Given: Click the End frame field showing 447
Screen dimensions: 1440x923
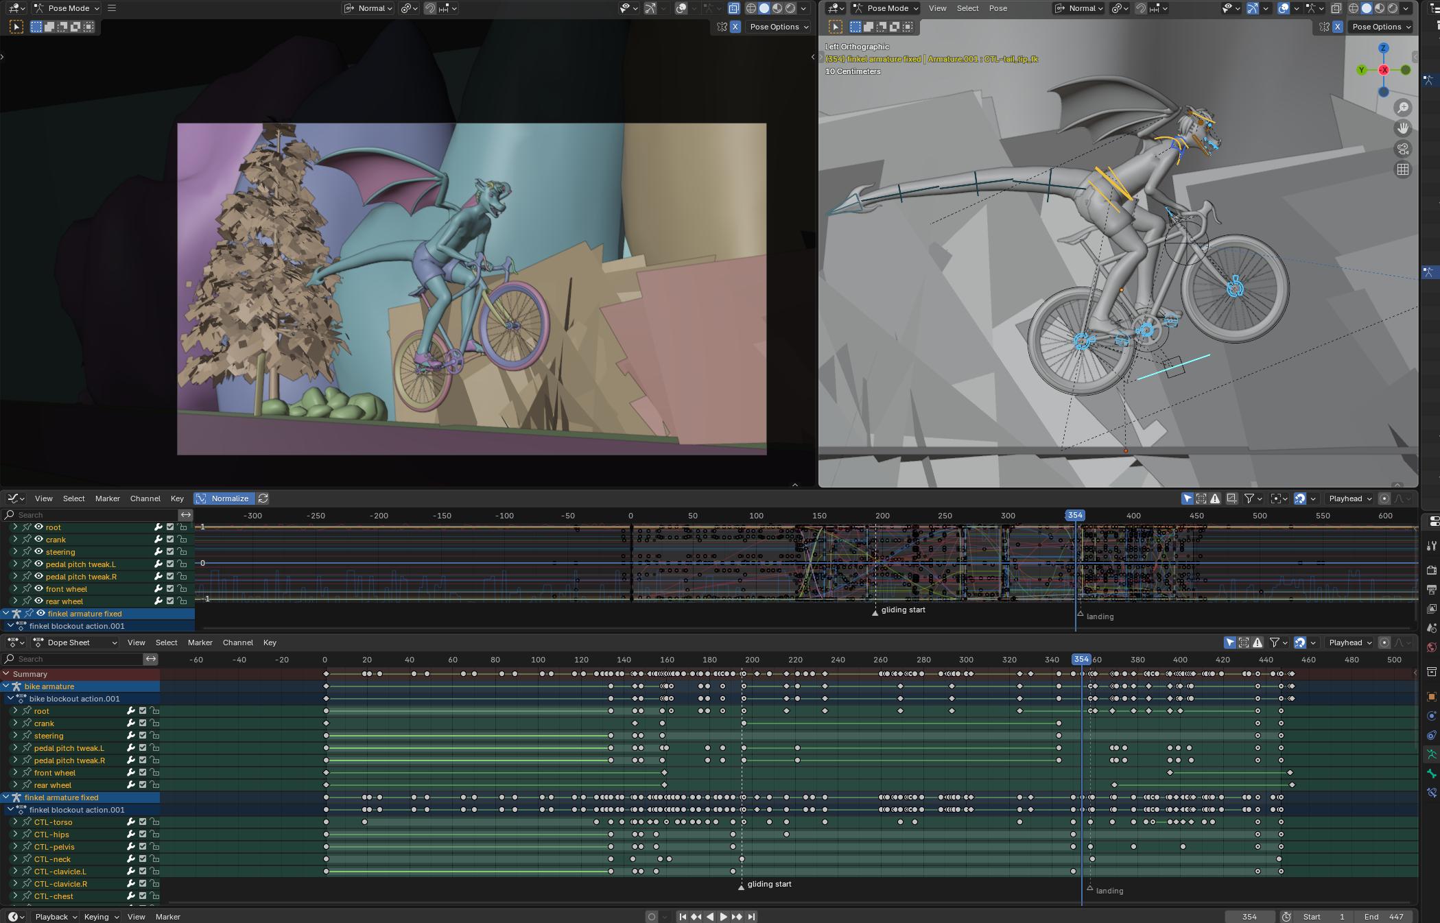Looking at the screenshot, I should tap(1382, 917).
